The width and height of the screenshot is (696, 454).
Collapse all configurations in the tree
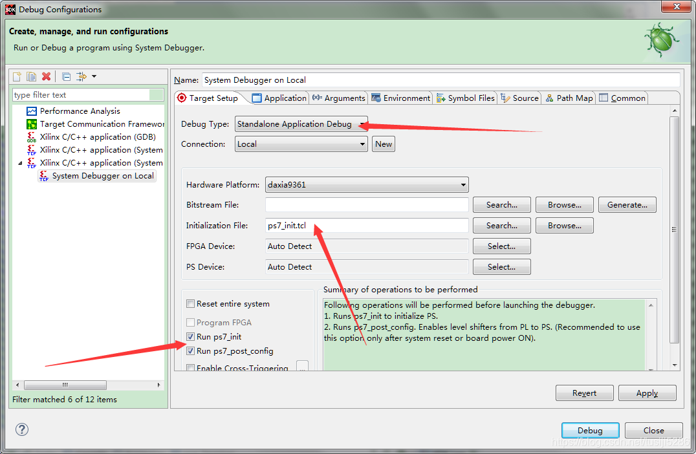click(x=66, y=77)
